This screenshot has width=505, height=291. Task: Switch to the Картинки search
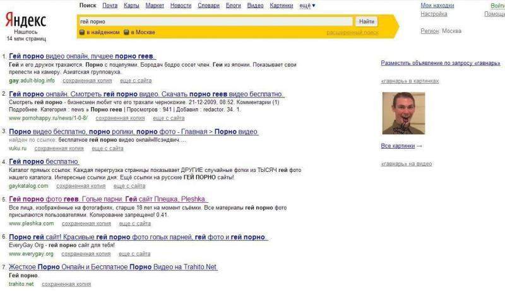(281, 6)
